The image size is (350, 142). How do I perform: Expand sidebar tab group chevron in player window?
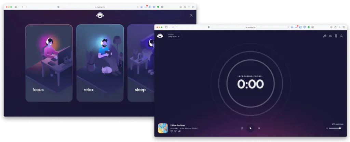169,27
